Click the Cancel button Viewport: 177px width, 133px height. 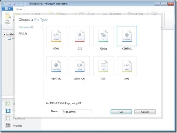point(145,112)
